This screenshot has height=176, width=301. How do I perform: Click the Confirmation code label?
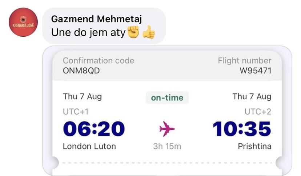pos(99,61)
